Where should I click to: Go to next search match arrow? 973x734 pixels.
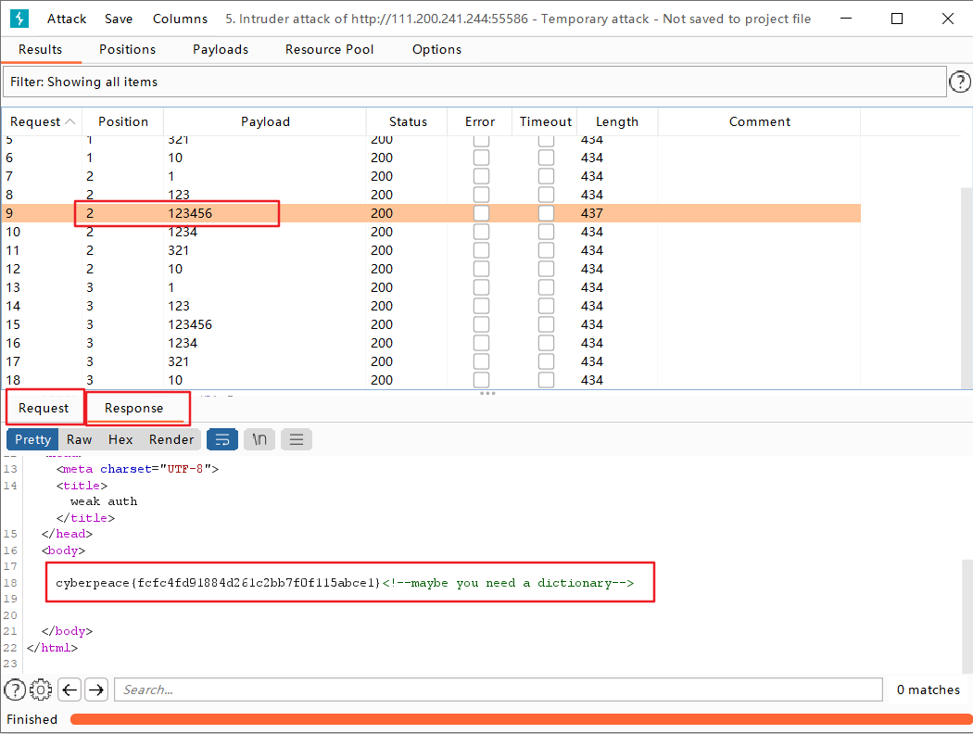96,690
